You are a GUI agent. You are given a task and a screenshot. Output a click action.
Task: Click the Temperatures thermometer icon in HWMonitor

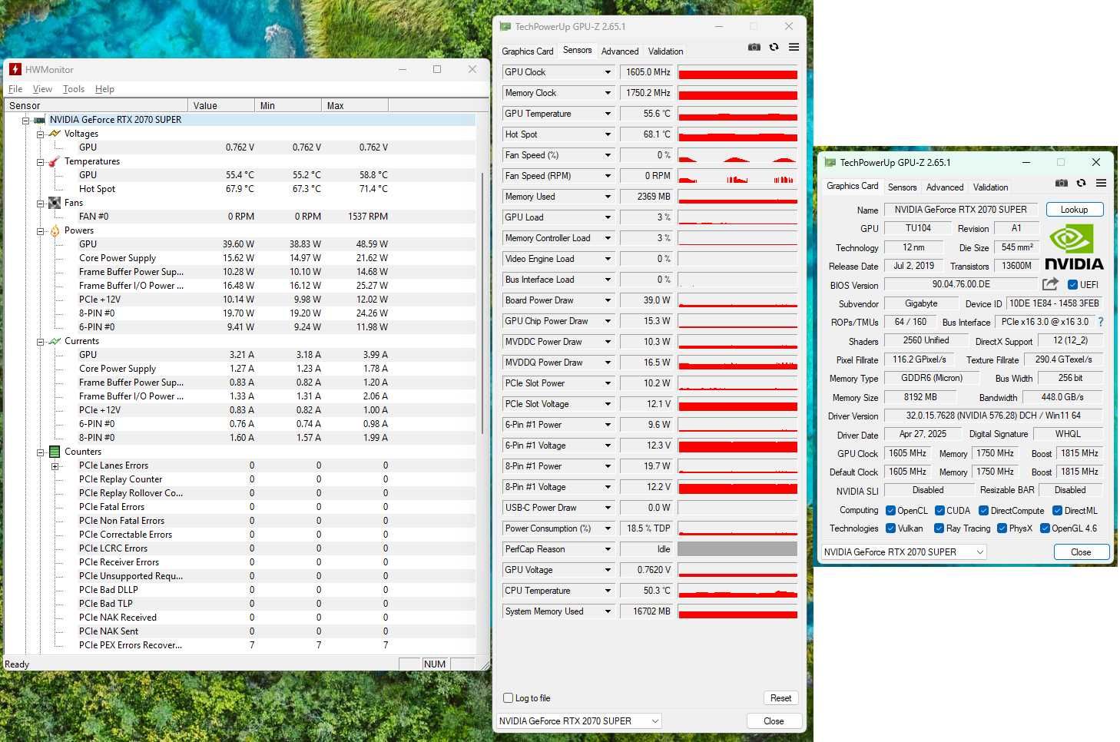click(x=55, y=161)
